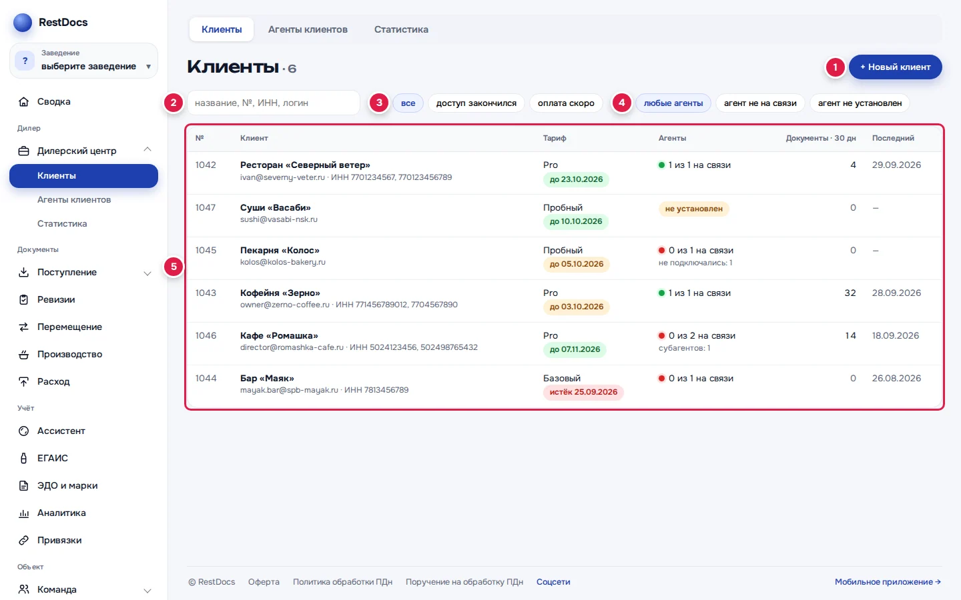Screen dimensions: 961x600
Task: Click the Аналитика chart icon
Action: pos(24,513)
